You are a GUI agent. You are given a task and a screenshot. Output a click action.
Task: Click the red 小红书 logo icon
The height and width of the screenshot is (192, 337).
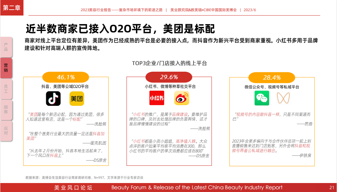point(157,98)
